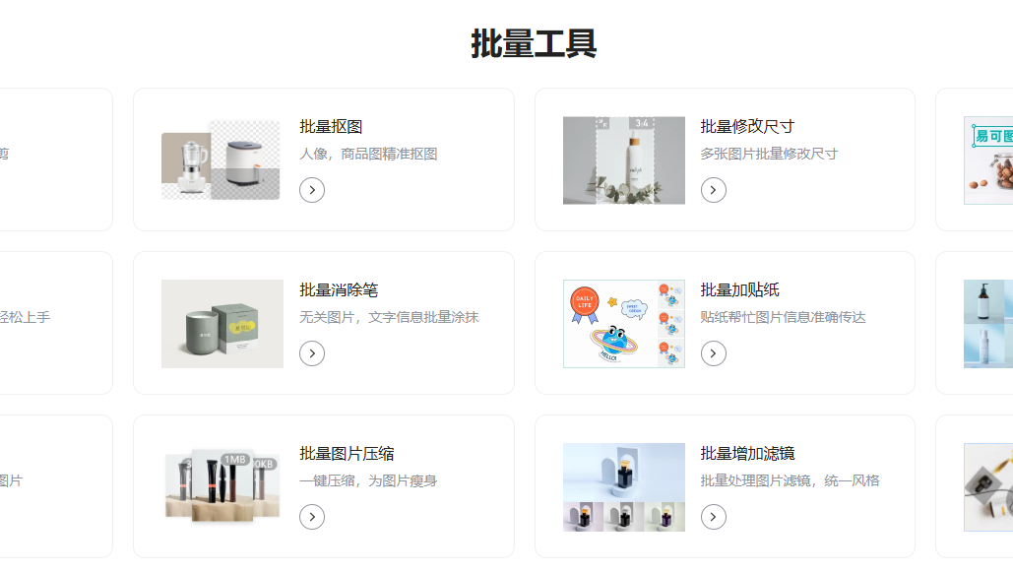
Task: Open the 批量加贴纸 tool title
Action: pyautogui.click(x=739, y=290)
